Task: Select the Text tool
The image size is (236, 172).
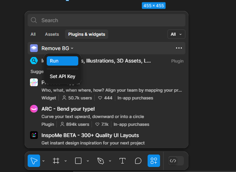Action: tap(122, 161)
